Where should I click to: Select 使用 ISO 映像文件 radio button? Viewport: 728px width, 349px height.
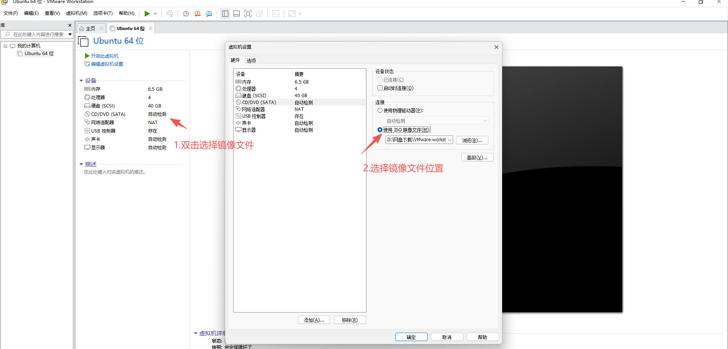coord(380,130)
